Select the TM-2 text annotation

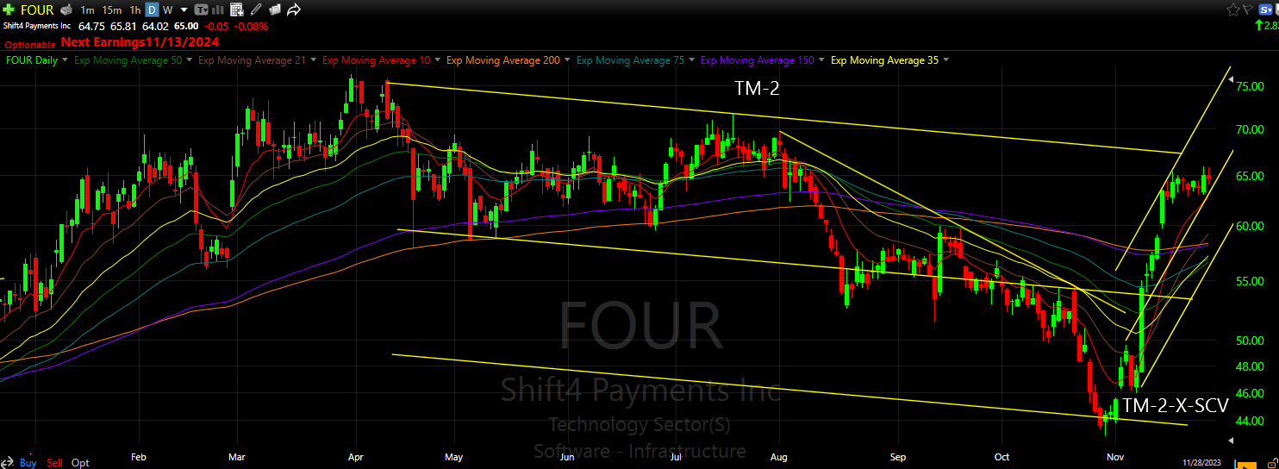point(757,87)
